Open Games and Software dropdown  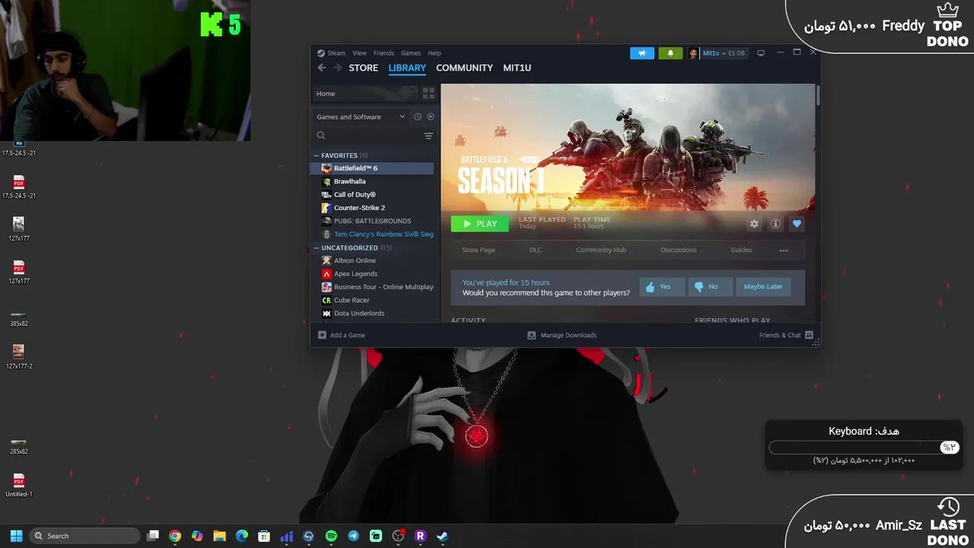point(361,116)
